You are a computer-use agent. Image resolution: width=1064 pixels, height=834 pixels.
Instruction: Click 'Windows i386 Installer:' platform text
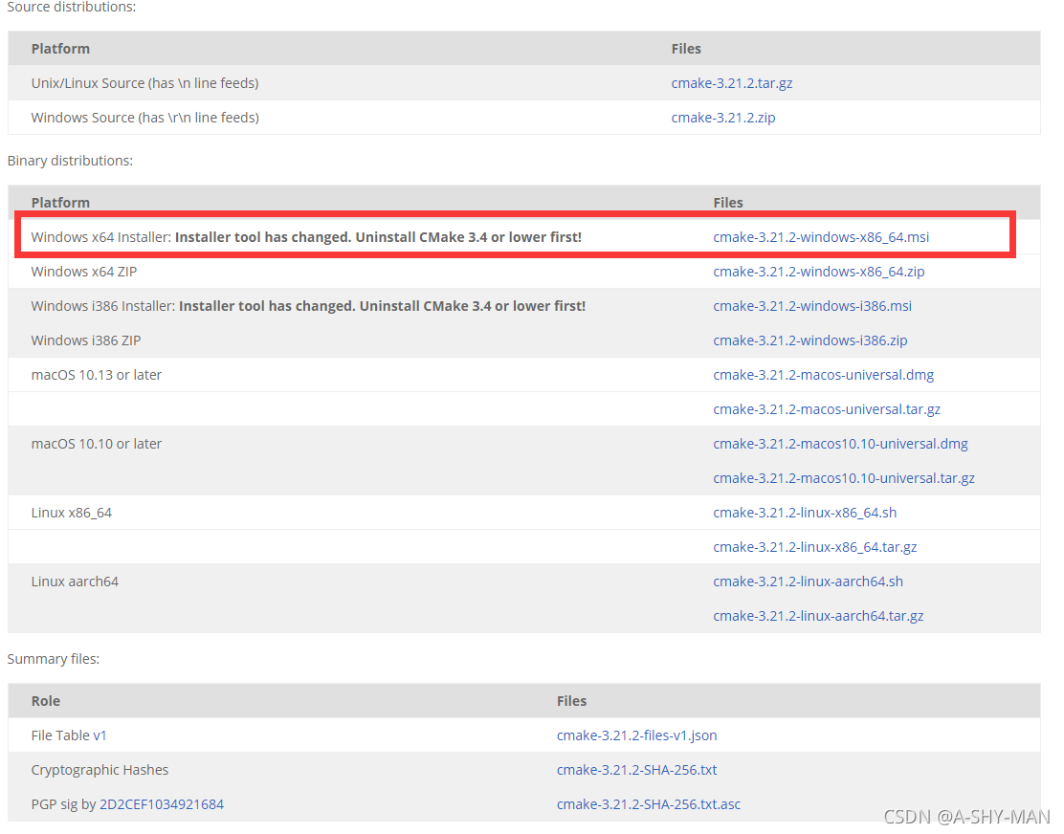tap(103, 306)
